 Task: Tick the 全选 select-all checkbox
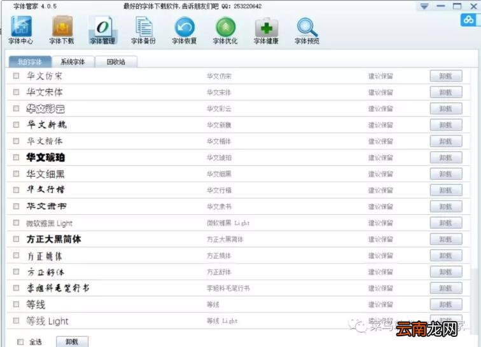coord(20,342)
